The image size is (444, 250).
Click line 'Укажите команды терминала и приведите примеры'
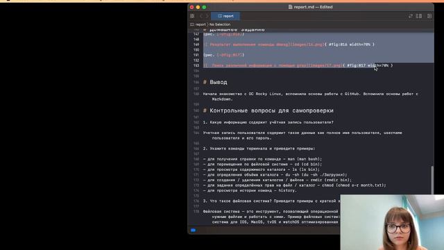[x=259, y=149]
